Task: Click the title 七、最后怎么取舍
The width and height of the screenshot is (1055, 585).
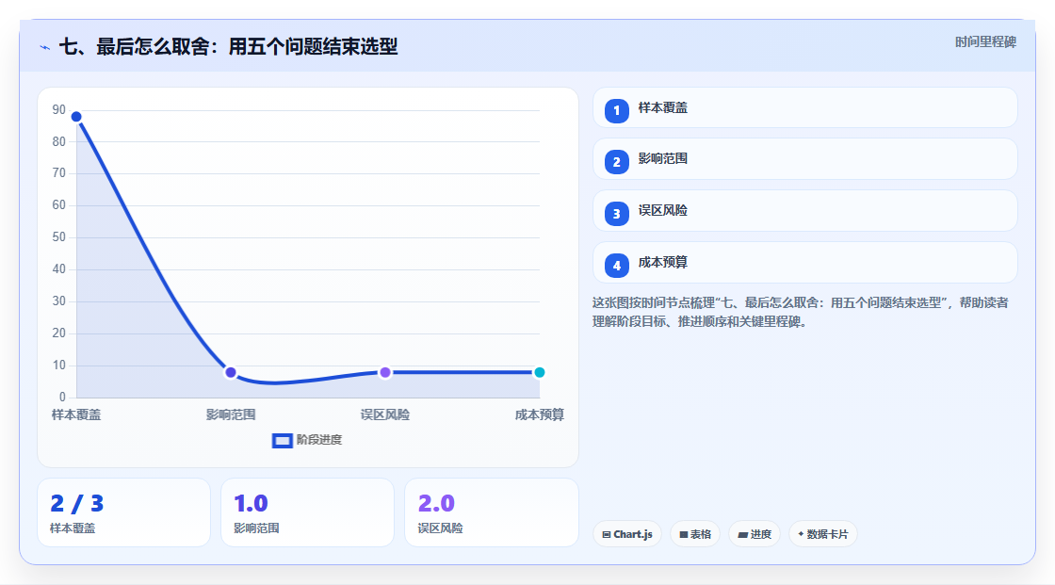Action: [x=229, y=46]
